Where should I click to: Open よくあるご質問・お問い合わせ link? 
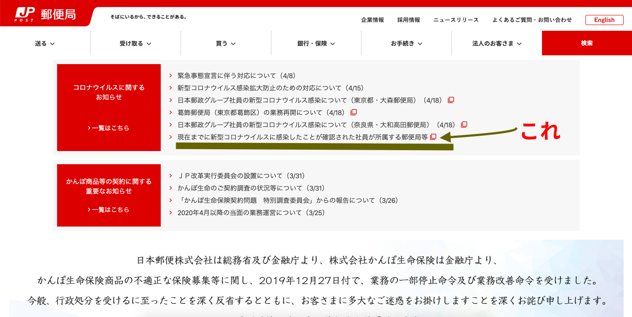[532, 20]
